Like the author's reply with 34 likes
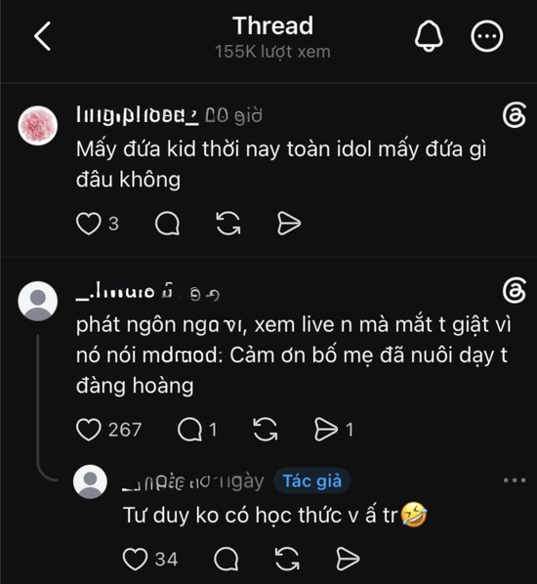 [135, 559]
